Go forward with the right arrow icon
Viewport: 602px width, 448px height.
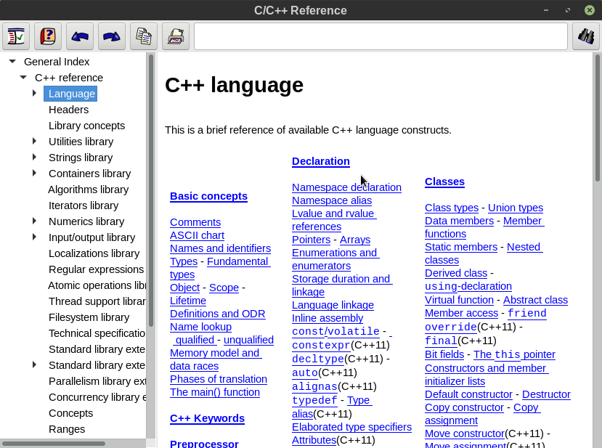coord(112,36)
